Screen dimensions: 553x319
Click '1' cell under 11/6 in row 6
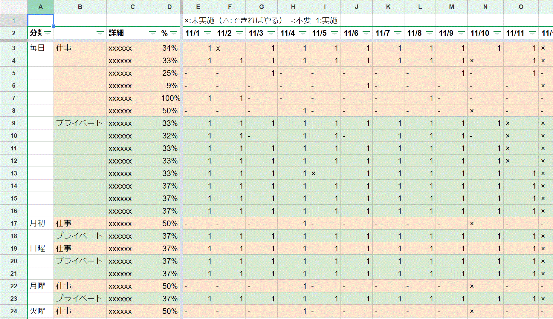357,86
